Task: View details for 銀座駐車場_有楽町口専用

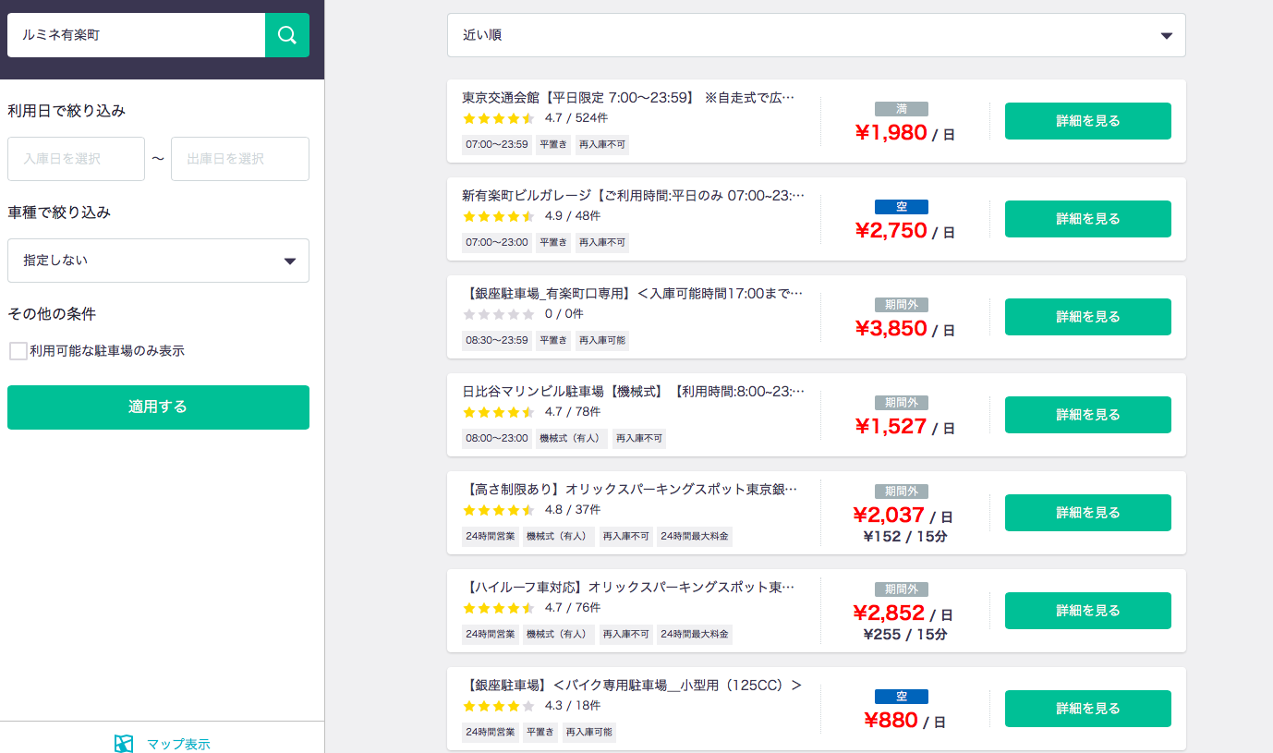Action: [1088, 317]
